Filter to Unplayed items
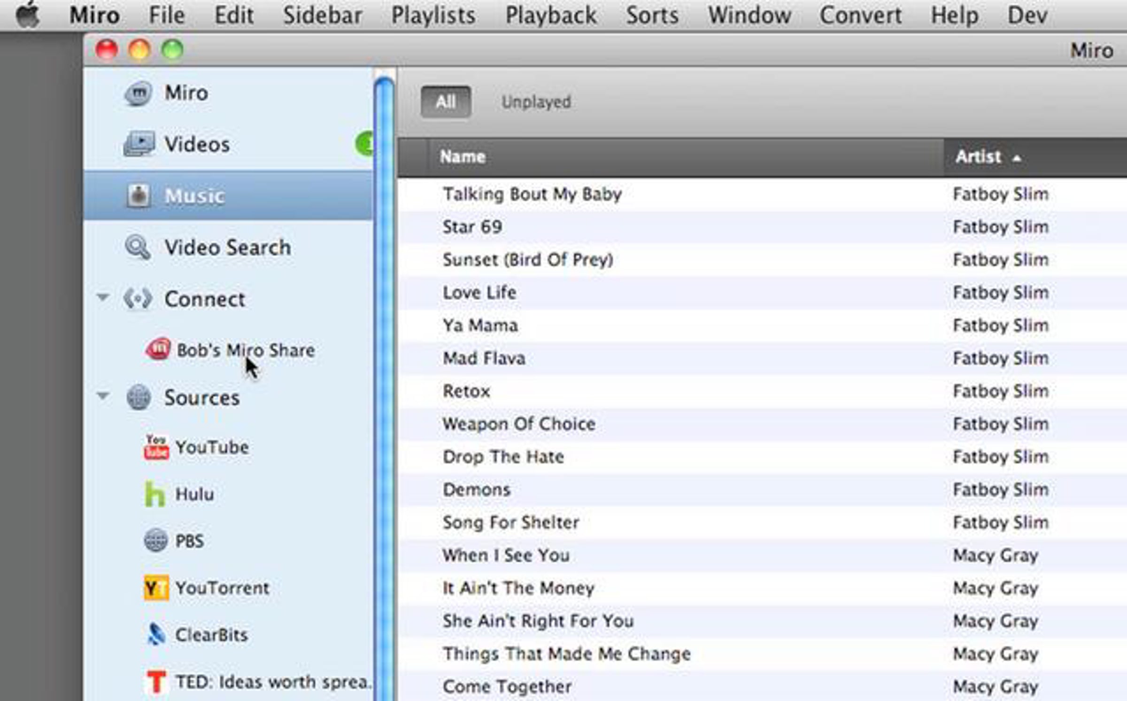 click(x=536, y=102)
